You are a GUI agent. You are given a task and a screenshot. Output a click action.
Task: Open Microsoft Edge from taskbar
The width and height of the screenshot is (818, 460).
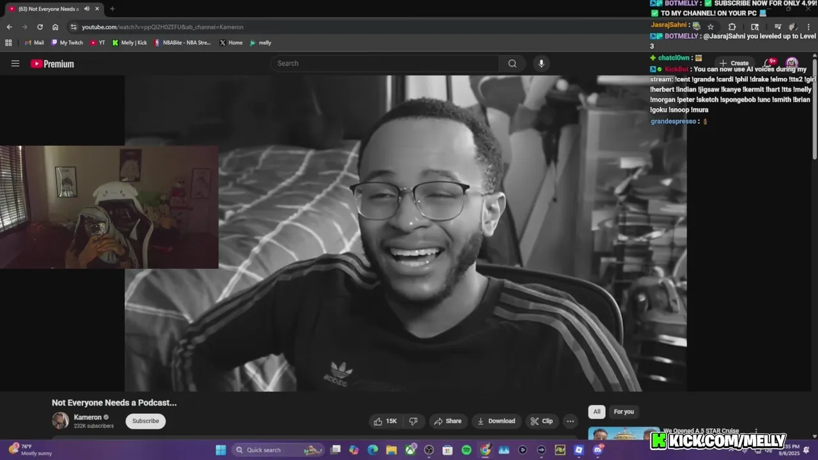pos(373,450)
